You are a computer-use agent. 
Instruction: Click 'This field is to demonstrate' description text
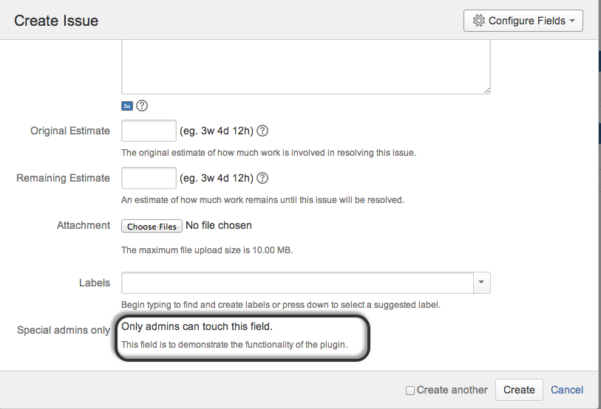(x=234, y=345)
